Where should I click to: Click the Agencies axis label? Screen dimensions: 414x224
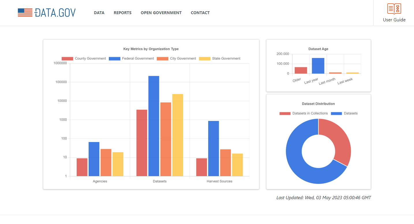pos(100,181)
